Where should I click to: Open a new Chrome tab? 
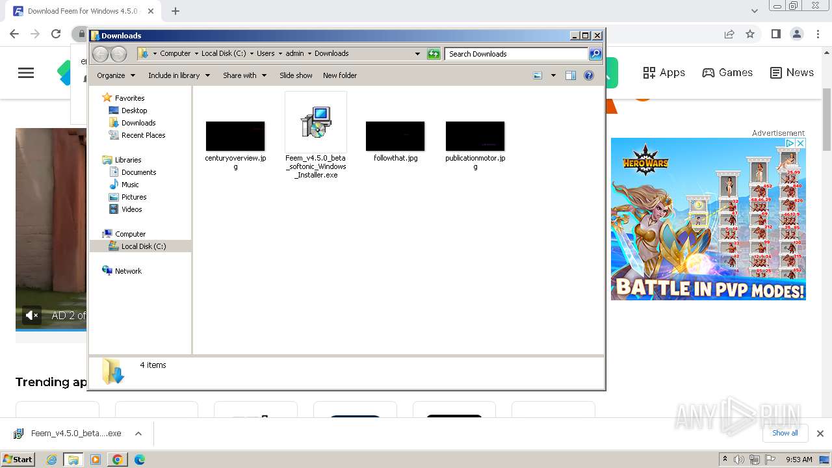175,11
